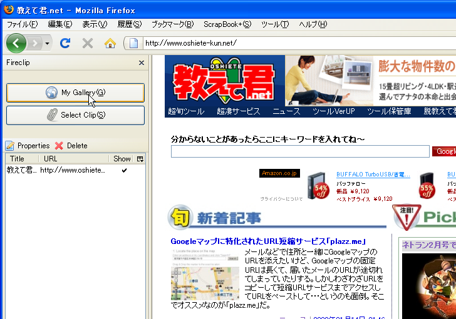Open the ツール保管庫 nav link
The width and height of the screenshot is (456, 319).
389,111
